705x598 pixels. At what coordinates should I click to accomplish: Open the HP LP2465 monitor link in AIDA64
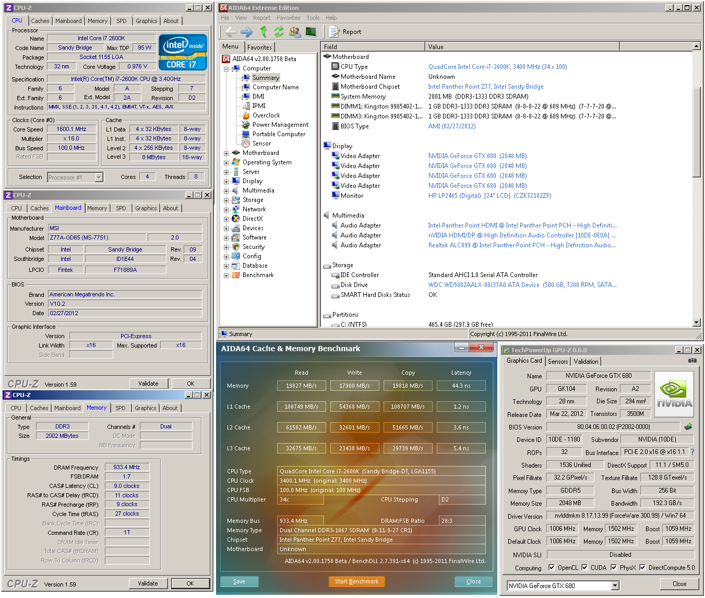coord(489,196)
